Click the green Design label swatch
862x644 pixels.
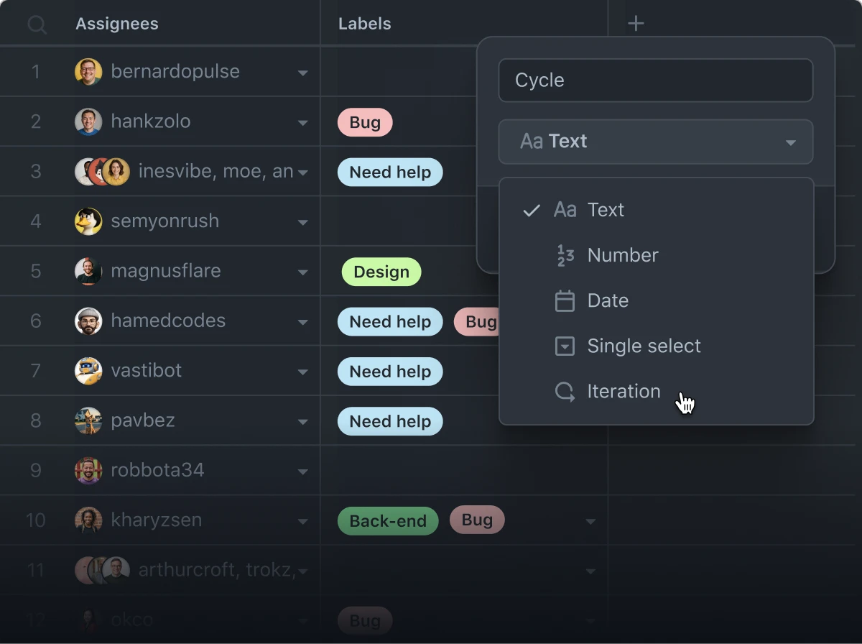click(381, 272)
